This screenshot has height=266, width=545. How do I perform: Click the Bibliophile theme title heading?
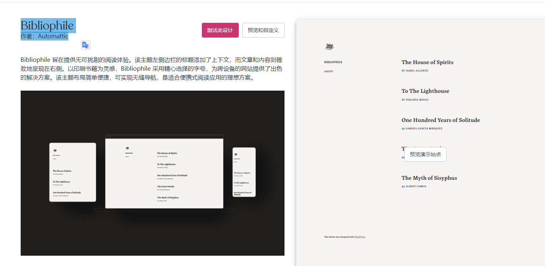pos(47,25)
